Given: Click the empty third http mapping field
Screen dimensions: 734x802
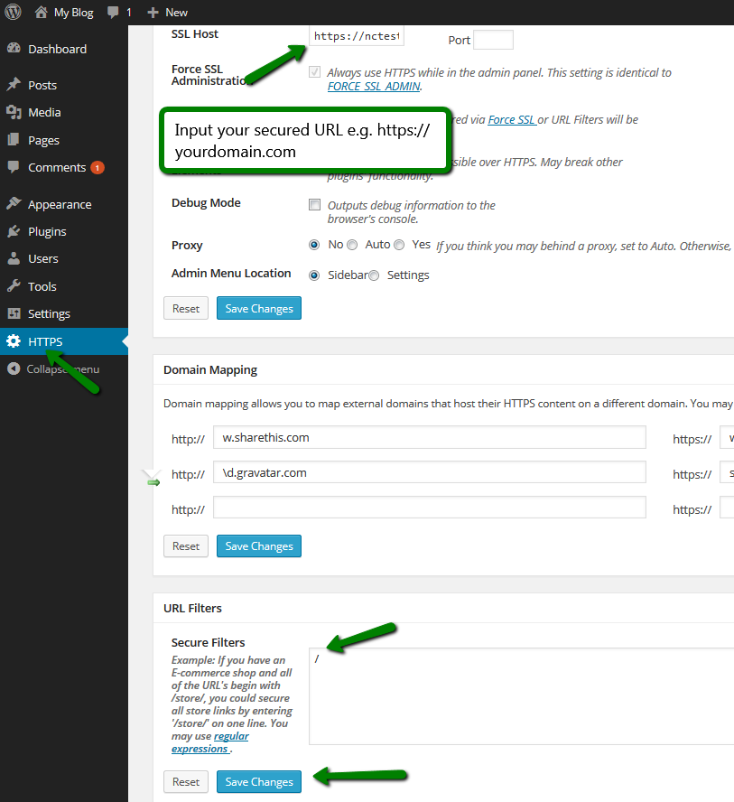Looking at the screenshot, I should click(x=430, y=508).
